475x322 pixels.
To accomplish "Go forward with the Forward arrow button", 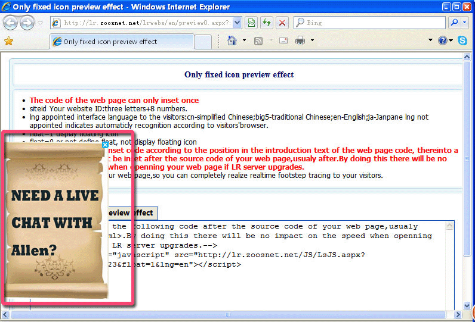I will click(x=27, y=23).
